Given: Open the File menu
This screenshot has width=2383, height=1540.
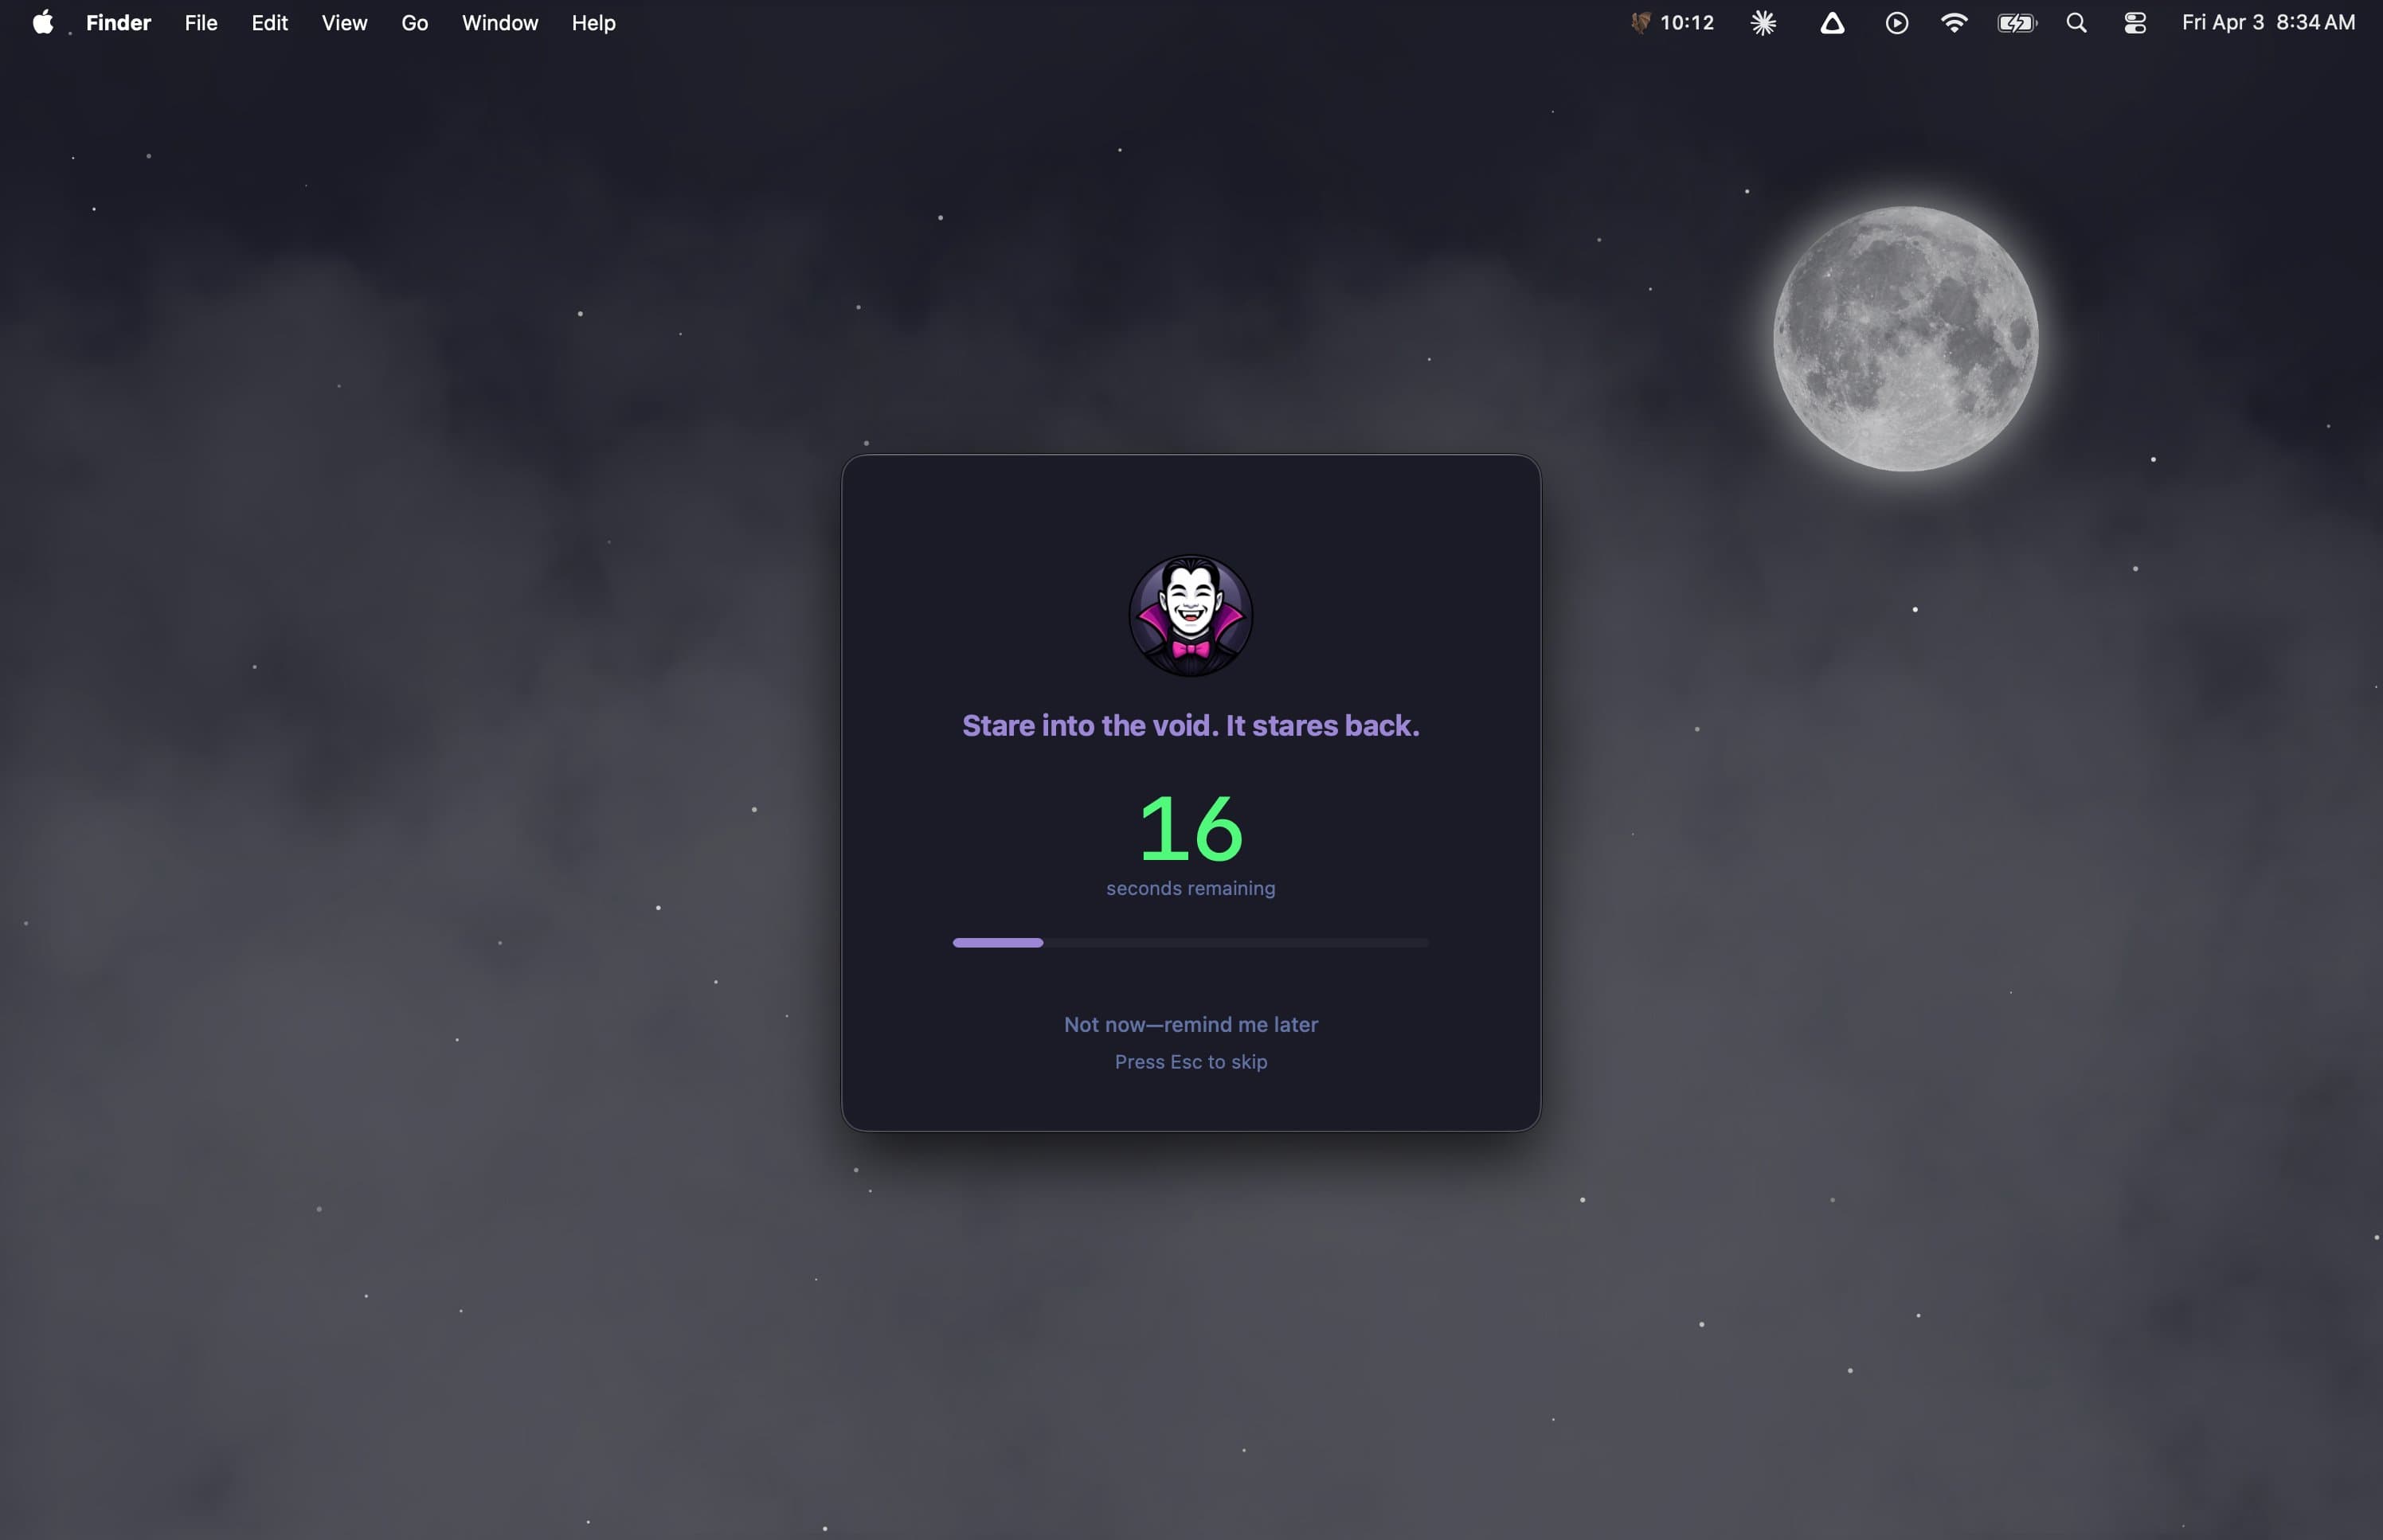Looking at the screenshot, I should click(201, 23).
